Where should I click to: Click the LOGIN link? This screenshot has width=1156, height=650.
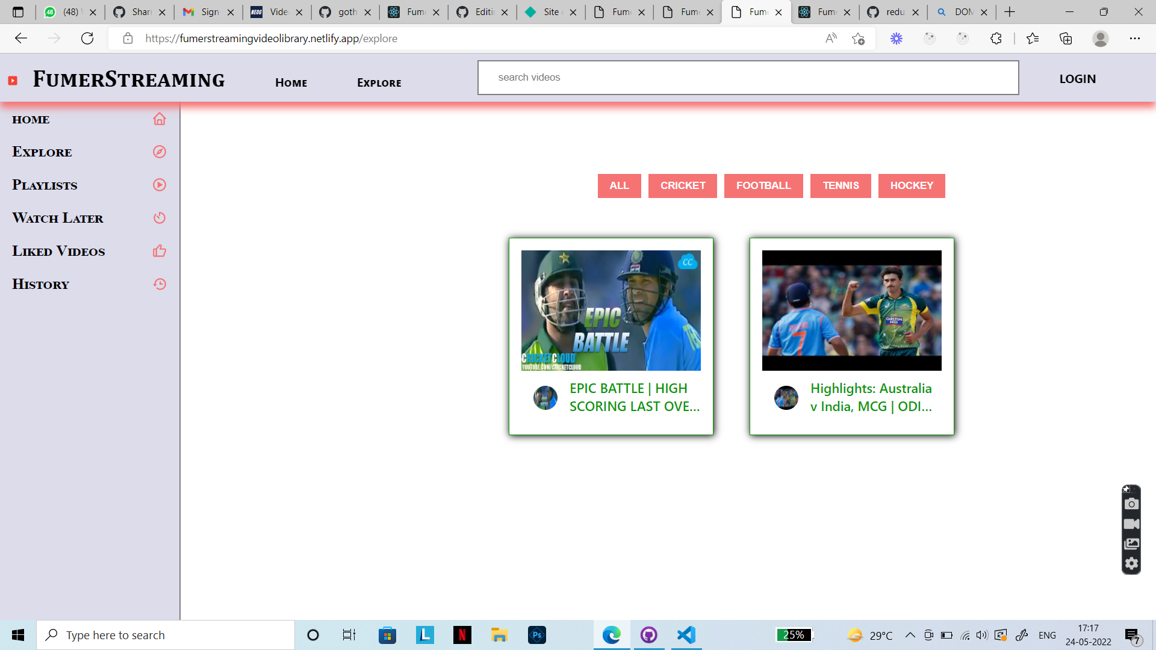[1077, 79]
